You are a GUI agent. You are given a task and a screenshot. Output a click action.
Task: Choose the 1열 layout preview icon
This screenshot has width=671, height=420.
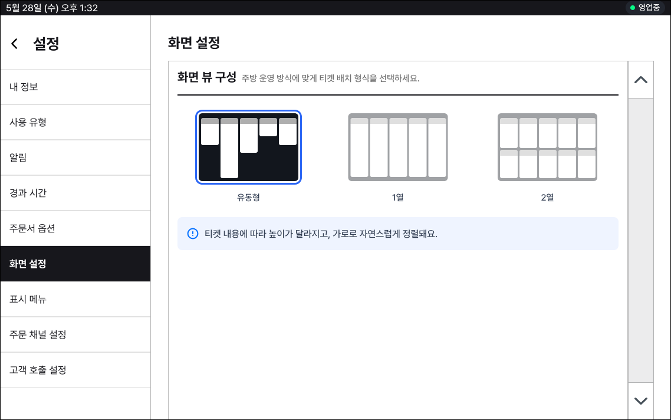click(x=397, y=147)
